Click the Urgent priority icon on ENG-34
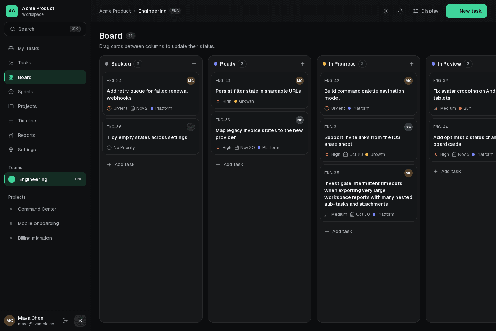The width and height of the screenshot is (496, 331). click(109, 108)
